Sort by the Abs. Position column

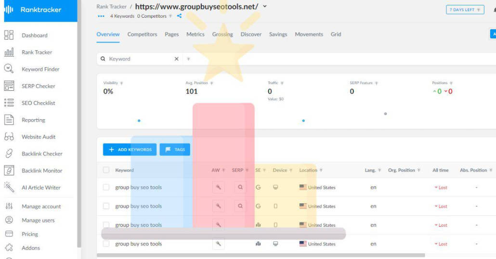point(476,170)
